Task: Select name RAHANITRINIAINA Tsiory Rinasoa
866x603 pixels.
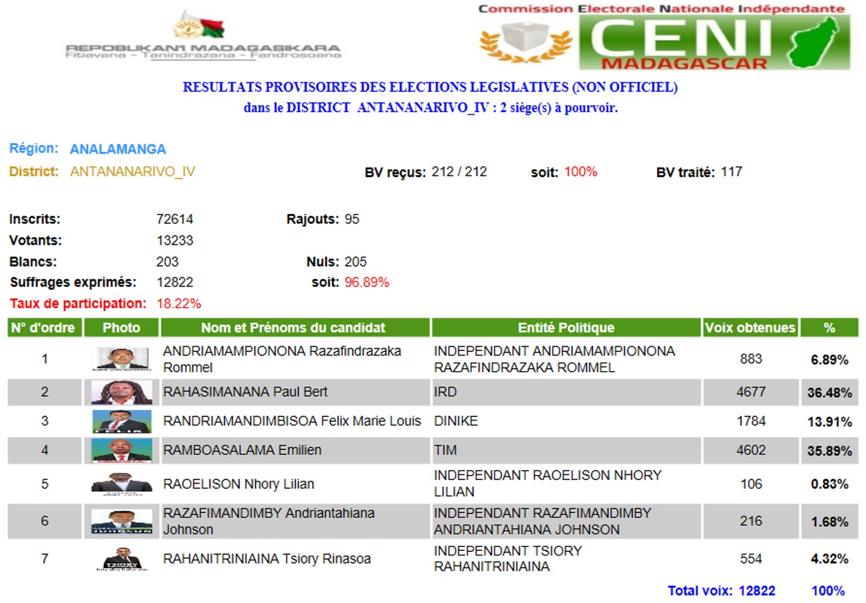Action: point(267,558)
